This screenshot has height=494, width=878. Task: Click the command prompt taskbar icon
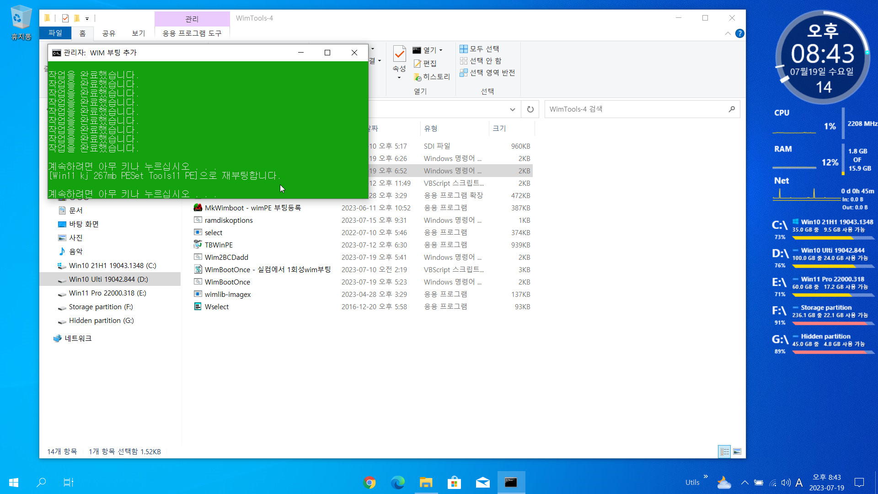[x=511, y=483]
